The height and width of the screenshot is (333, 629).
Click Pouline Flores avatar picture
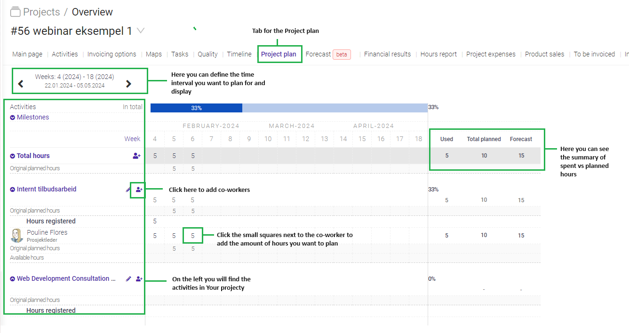16,235
